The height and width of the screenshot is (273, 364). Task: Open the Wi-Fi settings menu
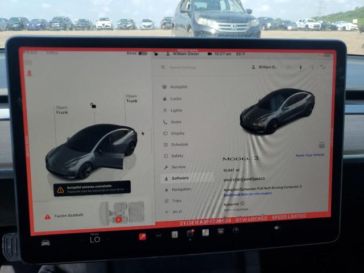173,212
